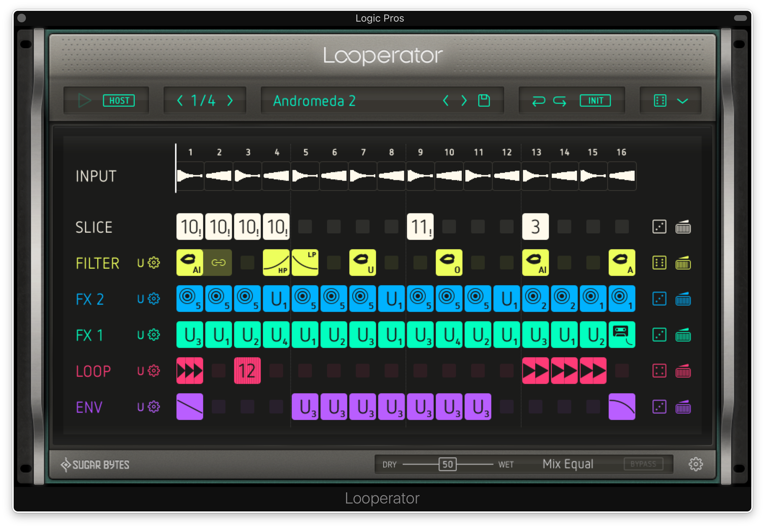Select the slice cell showing 11 on step 9
This screenshot has height=528, width=765.
420,227
